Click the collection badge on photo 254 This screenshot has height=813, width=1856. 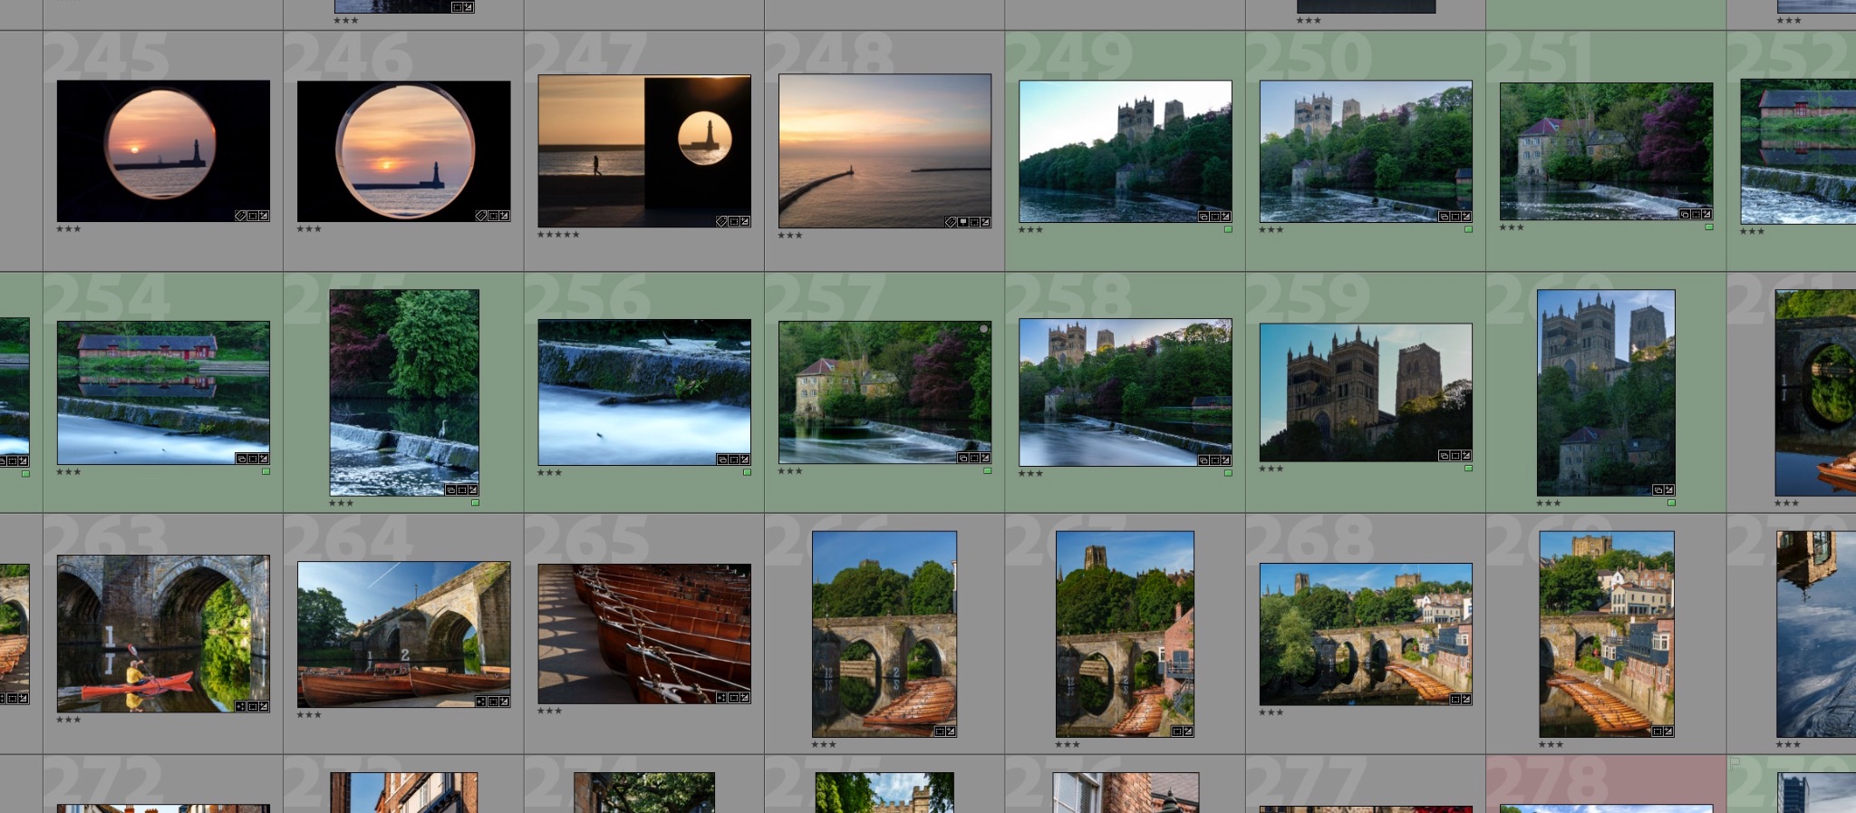pyautogui.click(x=241, y=459)
